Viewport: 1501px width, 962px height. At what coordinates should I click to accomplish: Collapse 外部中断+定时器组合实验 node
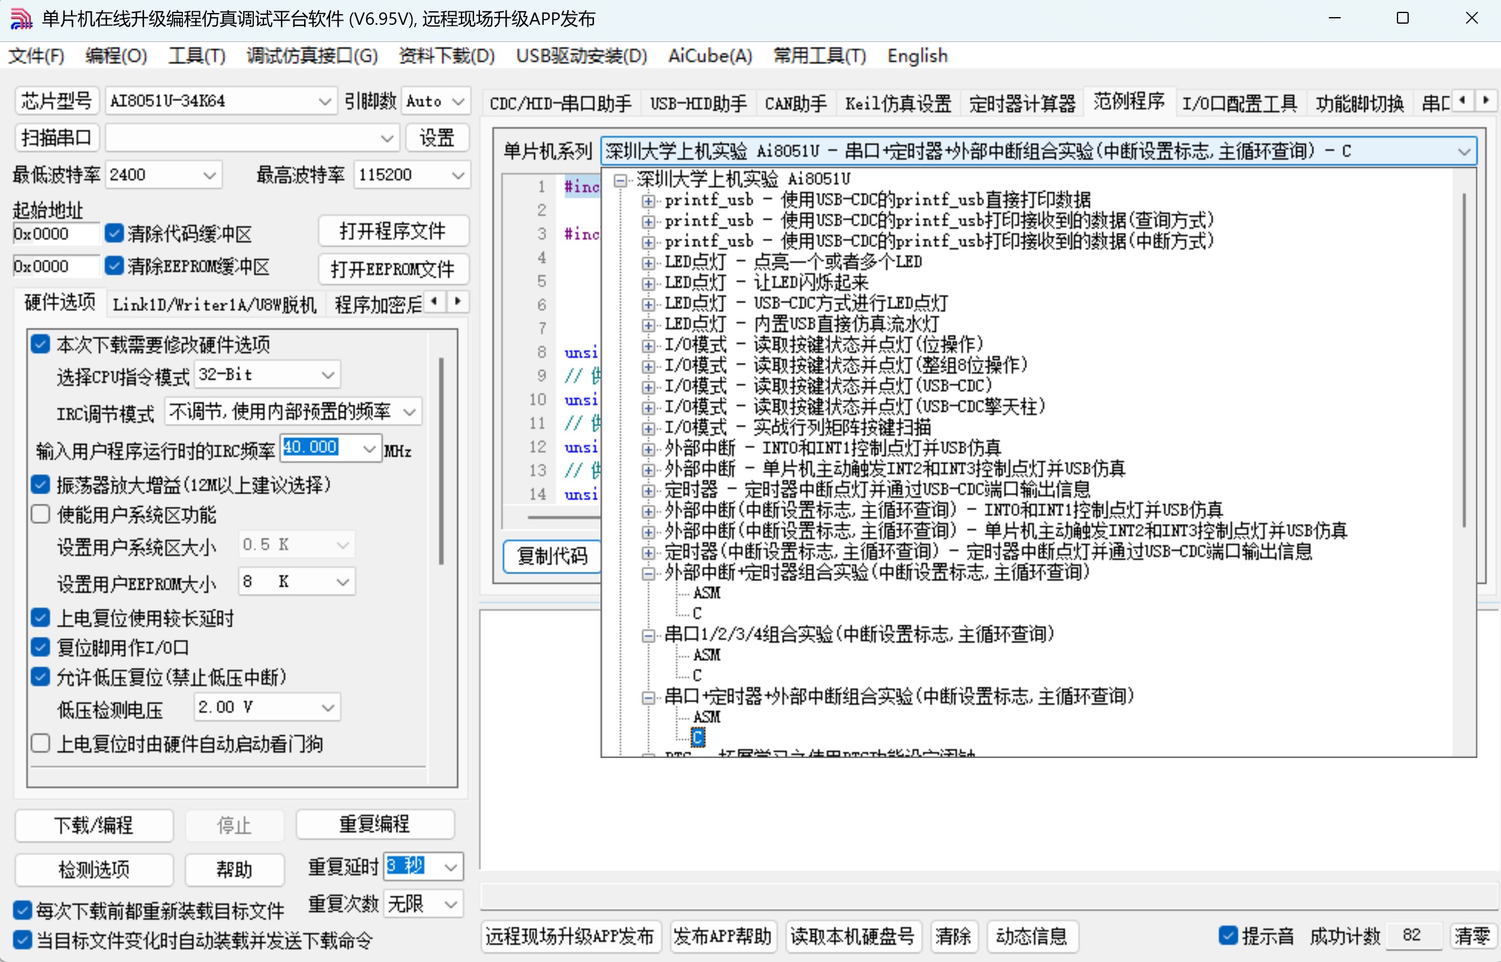tap(648, 573)
